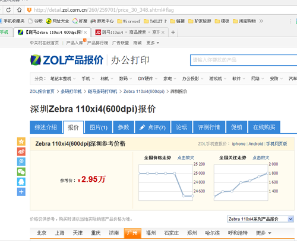Select the 北京 city tab
The width and height of the screenshot is (297, 241).
(42, 233)
